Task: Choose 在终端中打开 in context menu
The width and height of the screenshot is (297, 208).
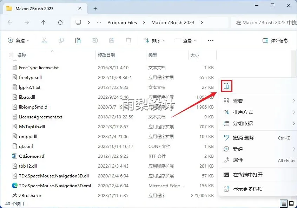Action: [x=258, y=174]
